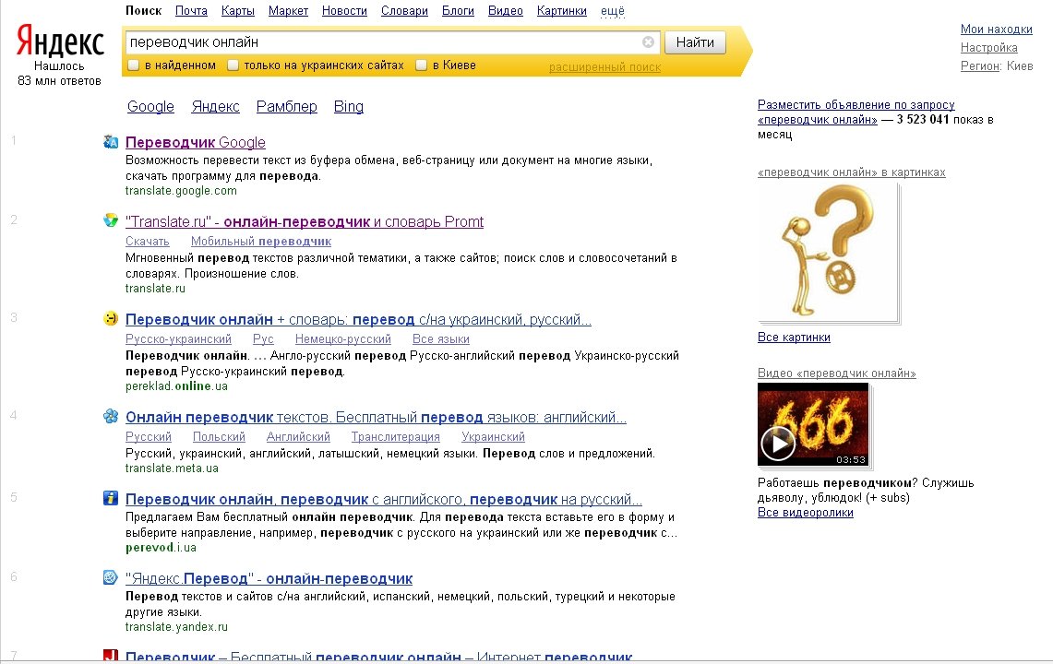Open the Украинский sublink
Viewport: 1053px width, 664px height.
pyautogui.click(x=494, y=436)
